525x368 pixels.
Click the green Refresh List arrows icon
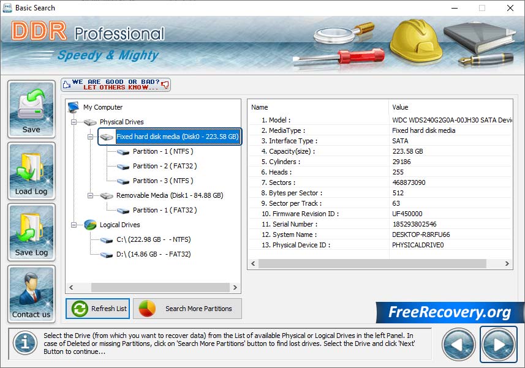click(x=80, y=309)
